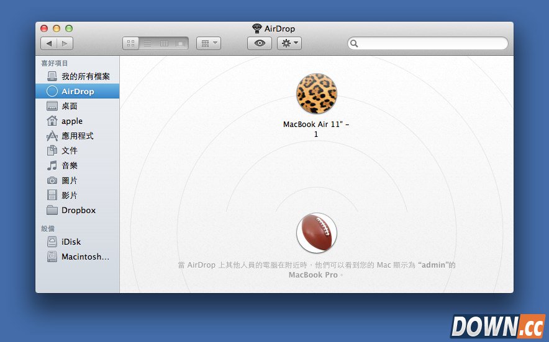This screenshot has width=549, height=342.
Task: Click the 設備 sidebar heading
Action: [x=48, y=229]
